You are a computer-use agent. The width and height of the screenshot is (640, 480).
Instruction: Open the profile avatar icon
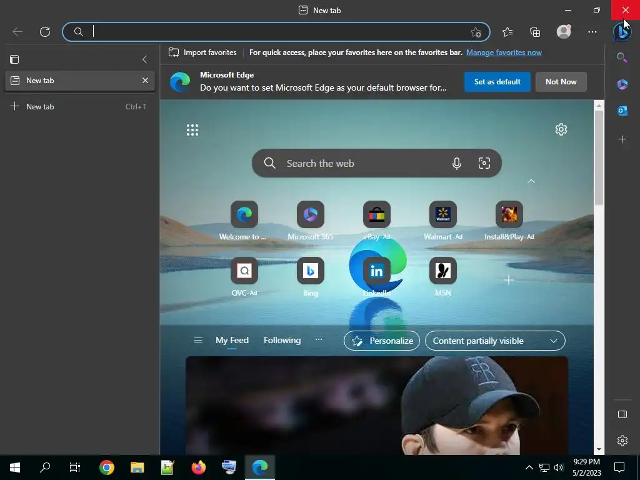tap(564, 32)
